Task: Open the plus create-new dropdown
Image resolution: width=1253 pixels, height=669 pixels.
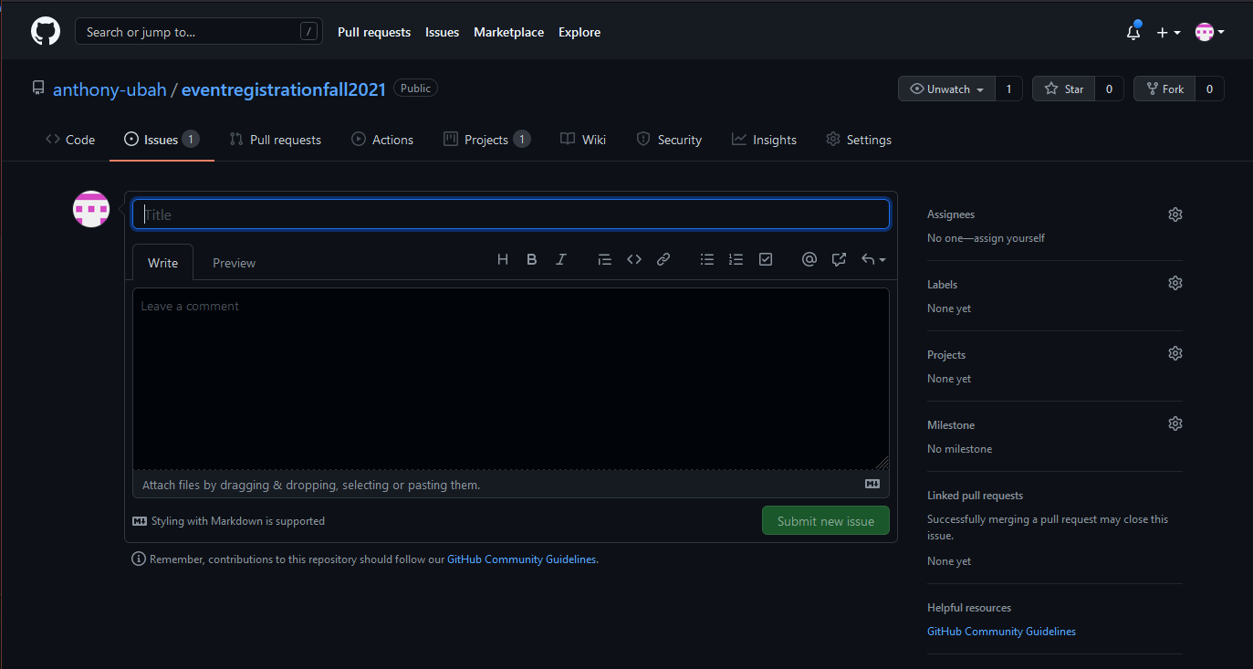Action: click(x=1168, y=32)
